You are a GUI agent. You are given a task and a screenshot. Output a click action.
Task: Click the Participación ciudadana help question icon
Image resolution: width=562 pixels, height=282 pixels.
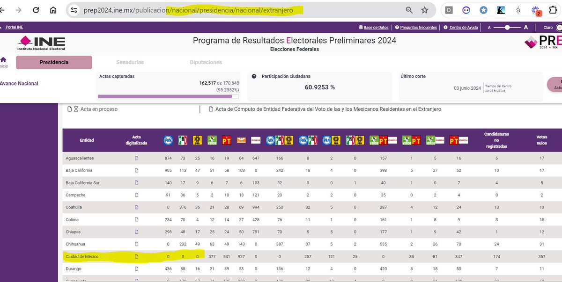click(254, 76)
